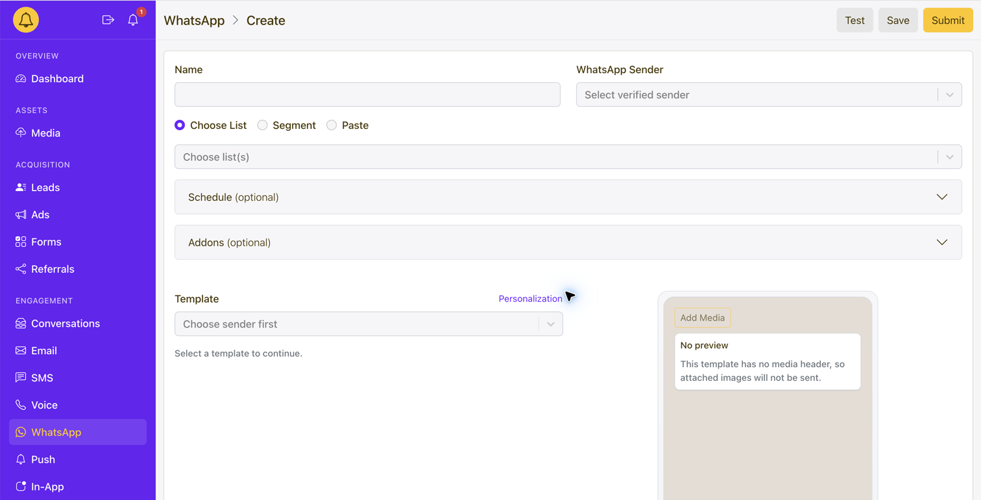Click the Test button
This screenshot has width=981, height=500.
pos(854,20)
